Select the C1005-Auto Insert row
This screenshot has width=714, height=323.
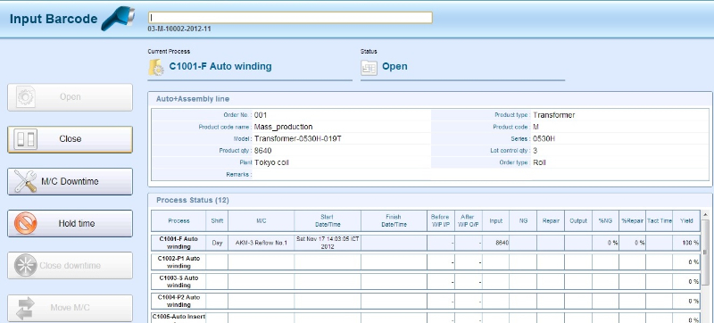tap(426, 318)
